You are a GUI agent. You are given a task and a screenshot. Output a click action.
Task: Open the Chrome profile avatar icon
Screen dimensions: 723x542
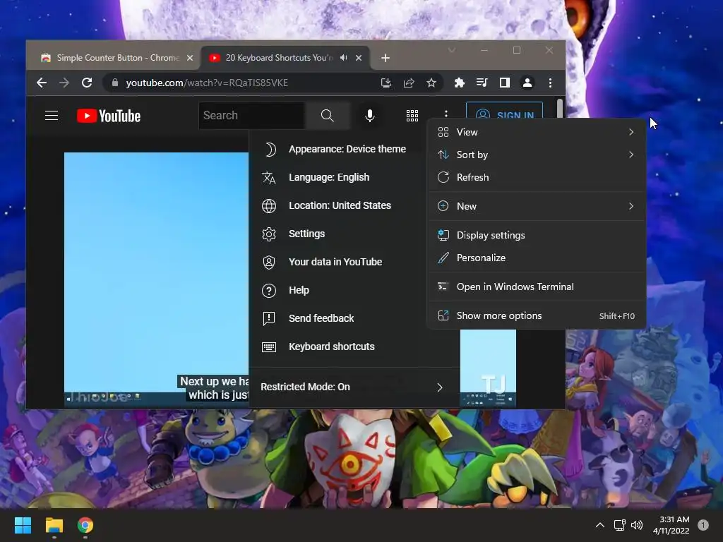click(x=527, y=83)
